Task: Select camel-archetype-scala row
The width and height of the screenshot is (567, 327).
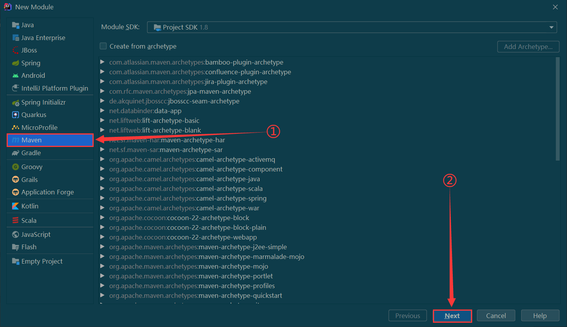Action: [327, 189]
